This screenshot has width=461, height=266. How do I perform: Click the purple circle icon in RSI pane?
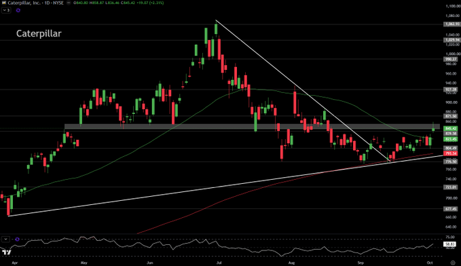[18, 240]
